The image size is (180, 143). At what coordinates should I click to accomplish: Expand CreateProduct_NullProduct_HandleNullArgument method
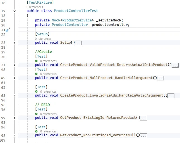14,78
